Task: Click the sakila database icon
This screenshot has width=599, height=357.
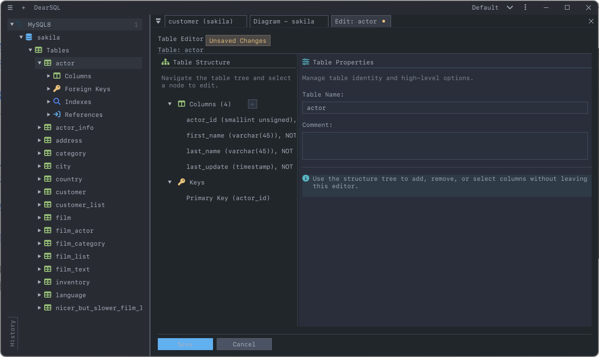Action: tap(29, 37)
